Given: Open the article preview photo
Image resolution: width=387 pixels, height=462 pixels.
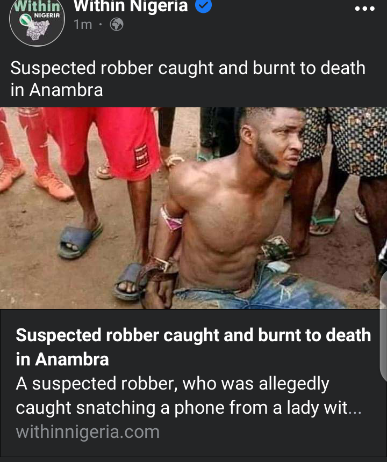Looking at the screenshot, I should click(193, 208).
